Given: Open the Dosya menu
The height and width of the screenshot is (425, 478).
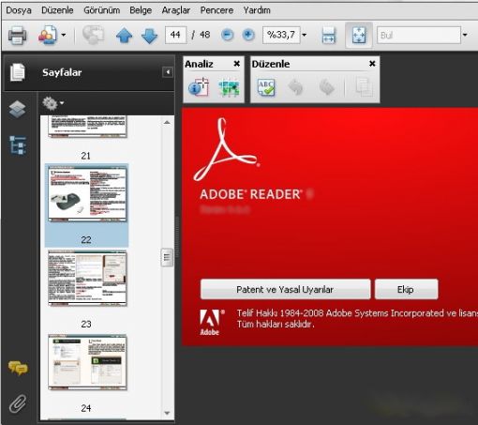Looking at the screenshot, I should point(19,10).
